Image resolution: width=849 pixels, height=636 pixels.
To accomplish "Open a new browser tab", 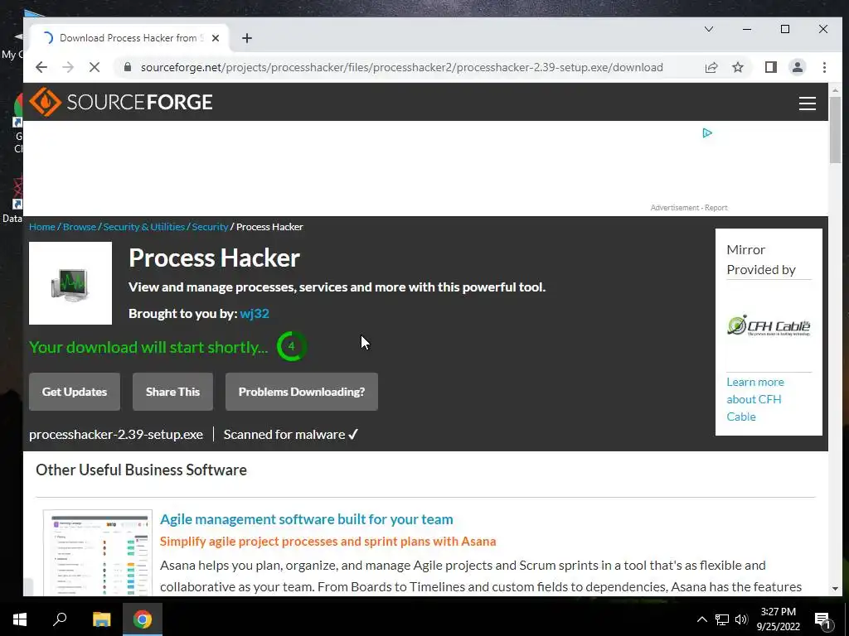I will [x=247, y=38].
